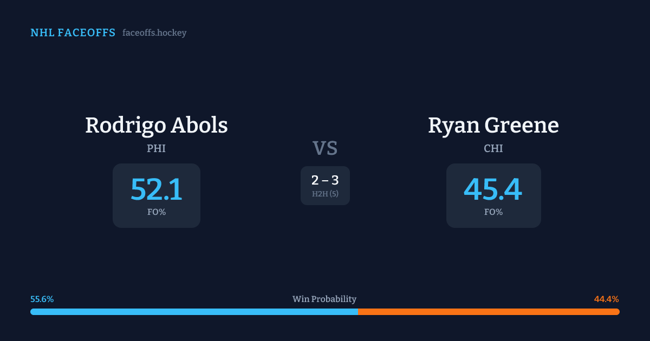Click the 2 – 3 head-to-head score

pyautogui.click(x=325, y=181)
